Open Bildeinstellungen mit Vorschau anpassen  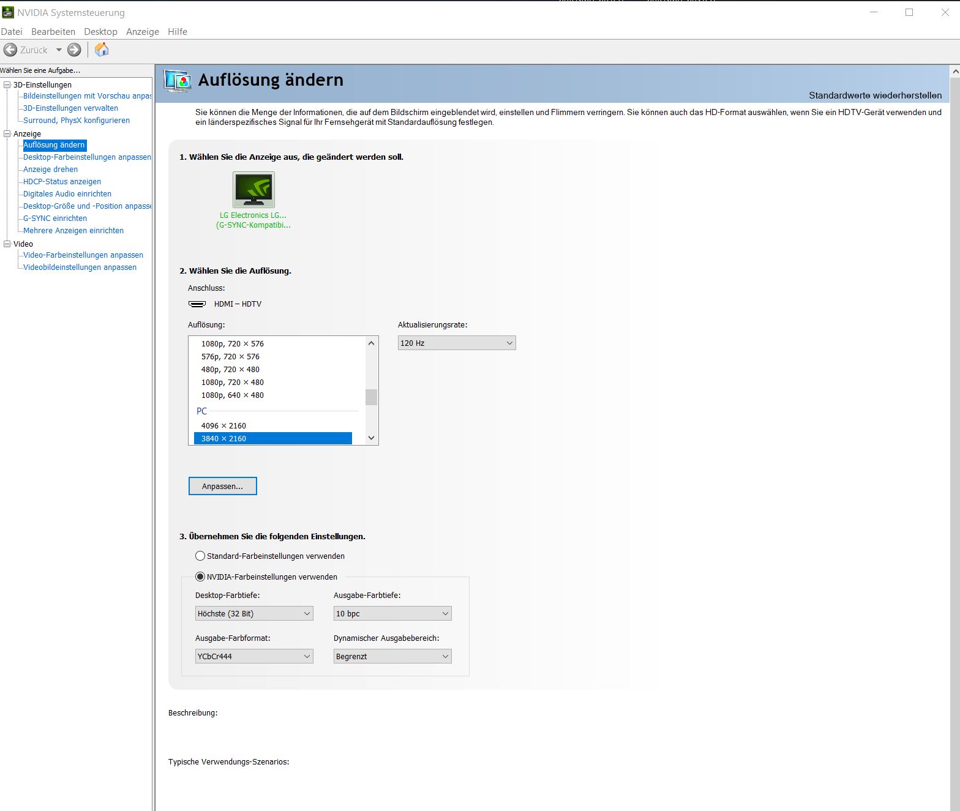click(87, 96)
